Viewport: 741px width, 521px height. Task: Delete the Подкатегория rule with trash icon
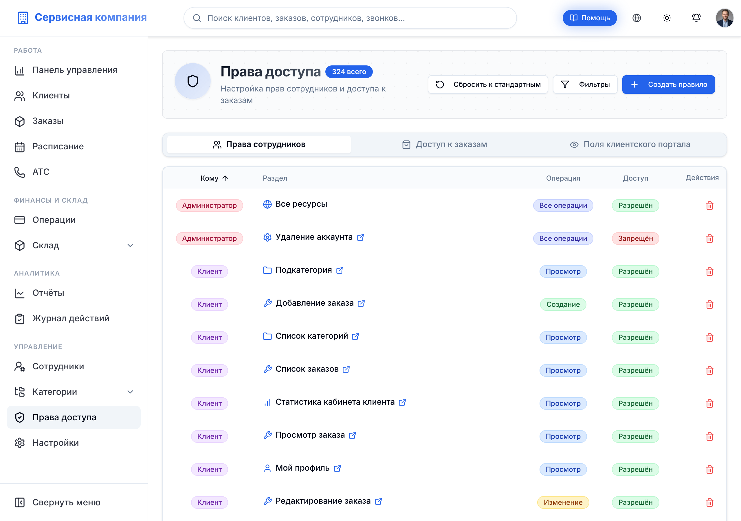tap(709, 271)
